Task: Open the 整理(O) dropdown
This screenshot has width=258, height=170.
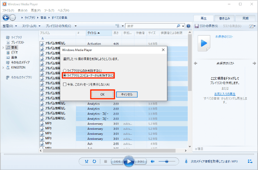Action: coord(10,26)
